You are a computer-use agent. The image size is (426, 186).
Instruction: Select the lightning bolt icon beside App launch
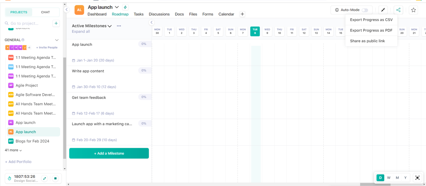pyautogui.click(x=125, y=7)
